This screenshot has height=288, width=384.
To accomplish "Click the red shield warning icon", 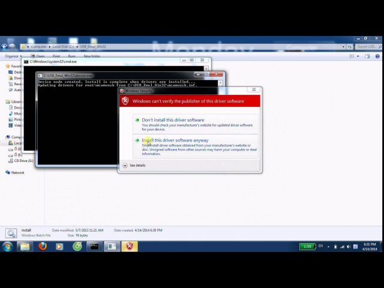I will [125, 101].
